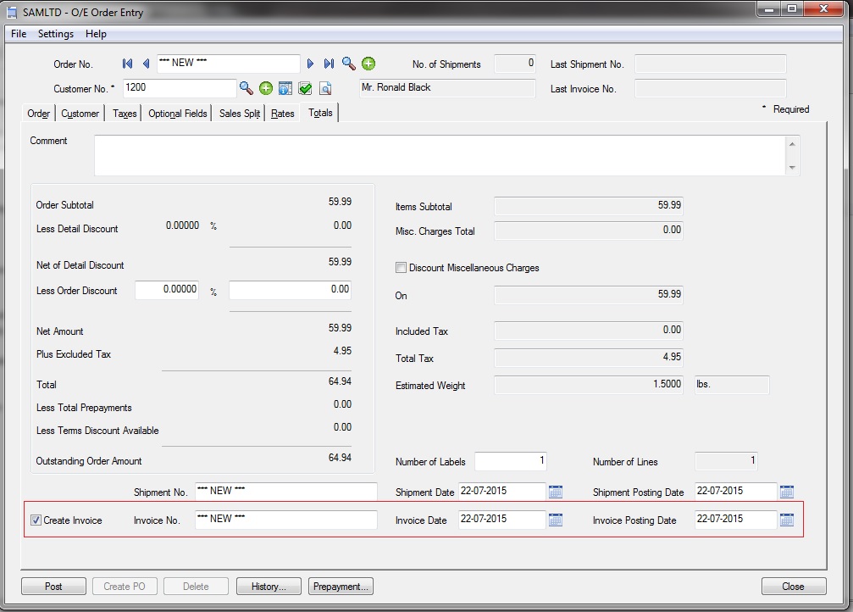Image resolution: width=853 pixels, height=612 pixels.
Task: Open the Prepayment... dialog
Action: point(341,587)
